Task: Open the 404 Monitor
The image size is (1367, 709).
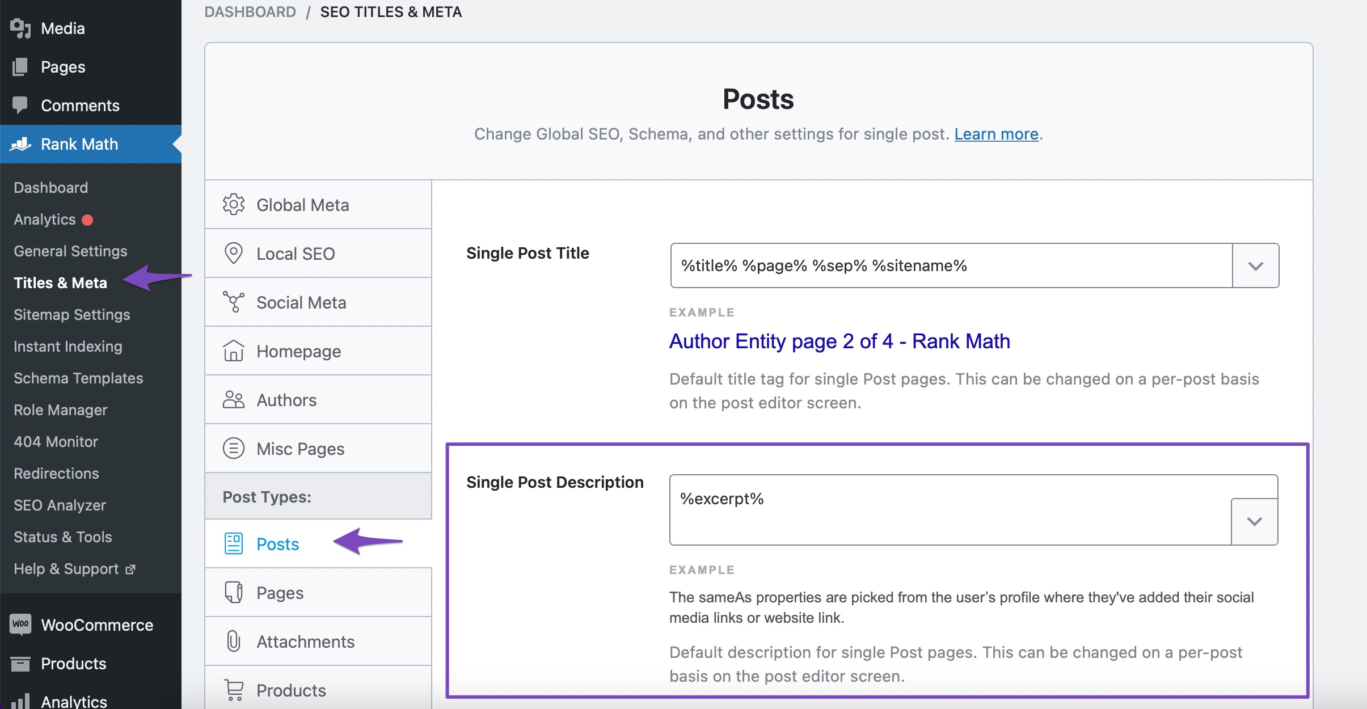Action: tap(56, 442)
